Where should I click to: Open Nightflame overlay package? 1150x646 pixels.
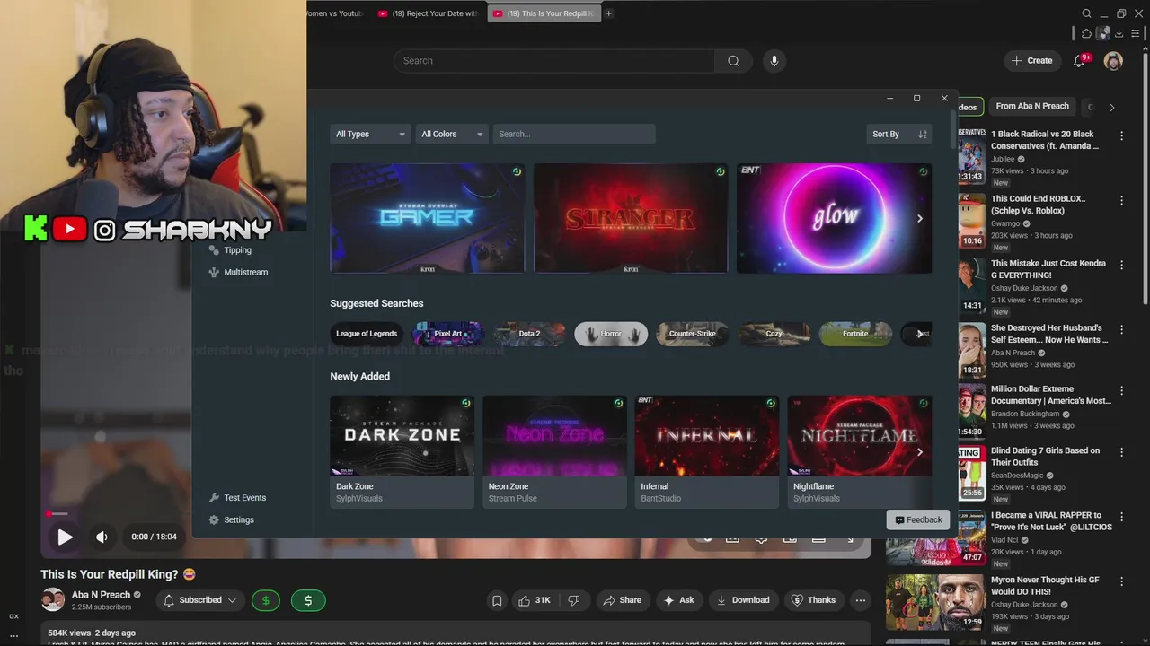pos(860,451)
